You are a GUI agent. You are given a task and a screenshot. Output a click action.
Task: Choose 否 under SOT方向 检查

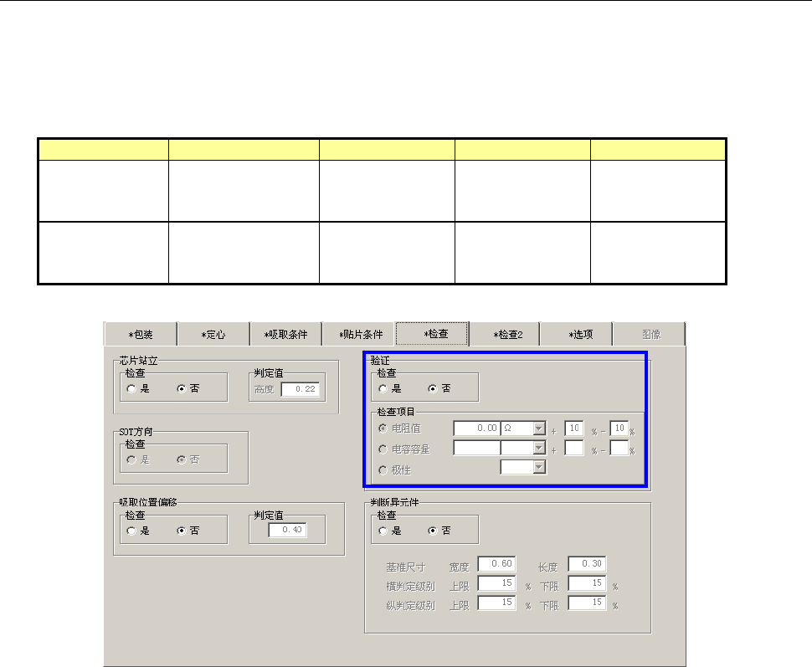coord(182,459)
